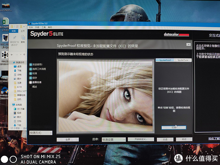The image size is (220, 165).
Task: Select the 主机 folder in Explorer
Action: 18,99
